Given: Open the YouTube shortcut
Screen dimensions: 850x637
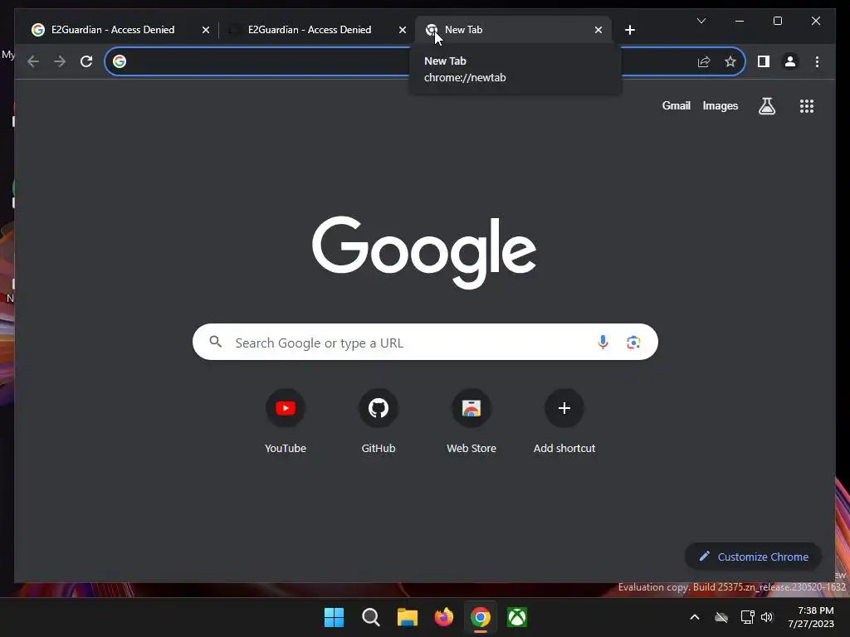Looking at the screenshot, I should (286, 422).
